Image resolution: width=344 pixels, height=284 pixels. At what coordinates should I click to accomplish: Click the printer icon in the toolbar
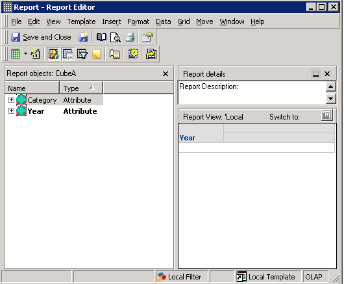click(x=130, y=37)
